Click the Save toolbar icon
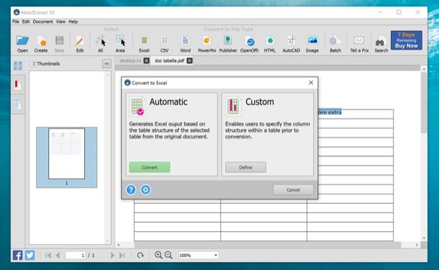The image size is (439, 270). click(x=59, y=44)
